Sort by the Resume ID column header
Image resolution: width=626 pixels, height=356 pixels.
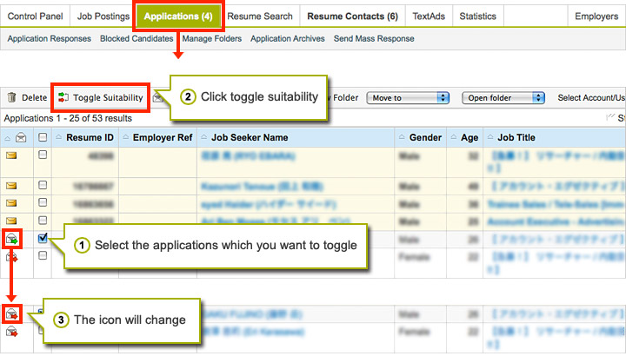pos(90,137)
